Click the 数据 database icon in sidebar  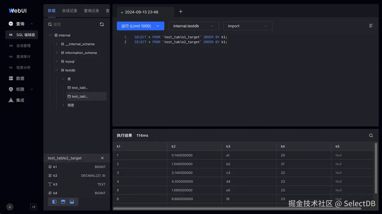(11, 78)
